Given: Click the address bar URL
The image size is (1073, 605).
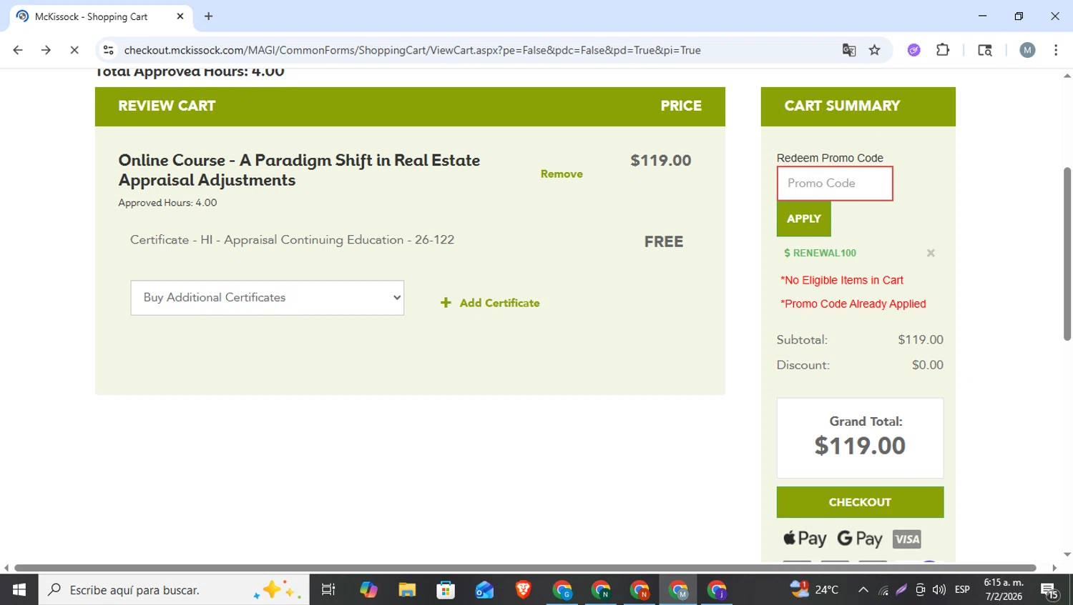Looking at the screenshot, I should click(x=412, y=50).
